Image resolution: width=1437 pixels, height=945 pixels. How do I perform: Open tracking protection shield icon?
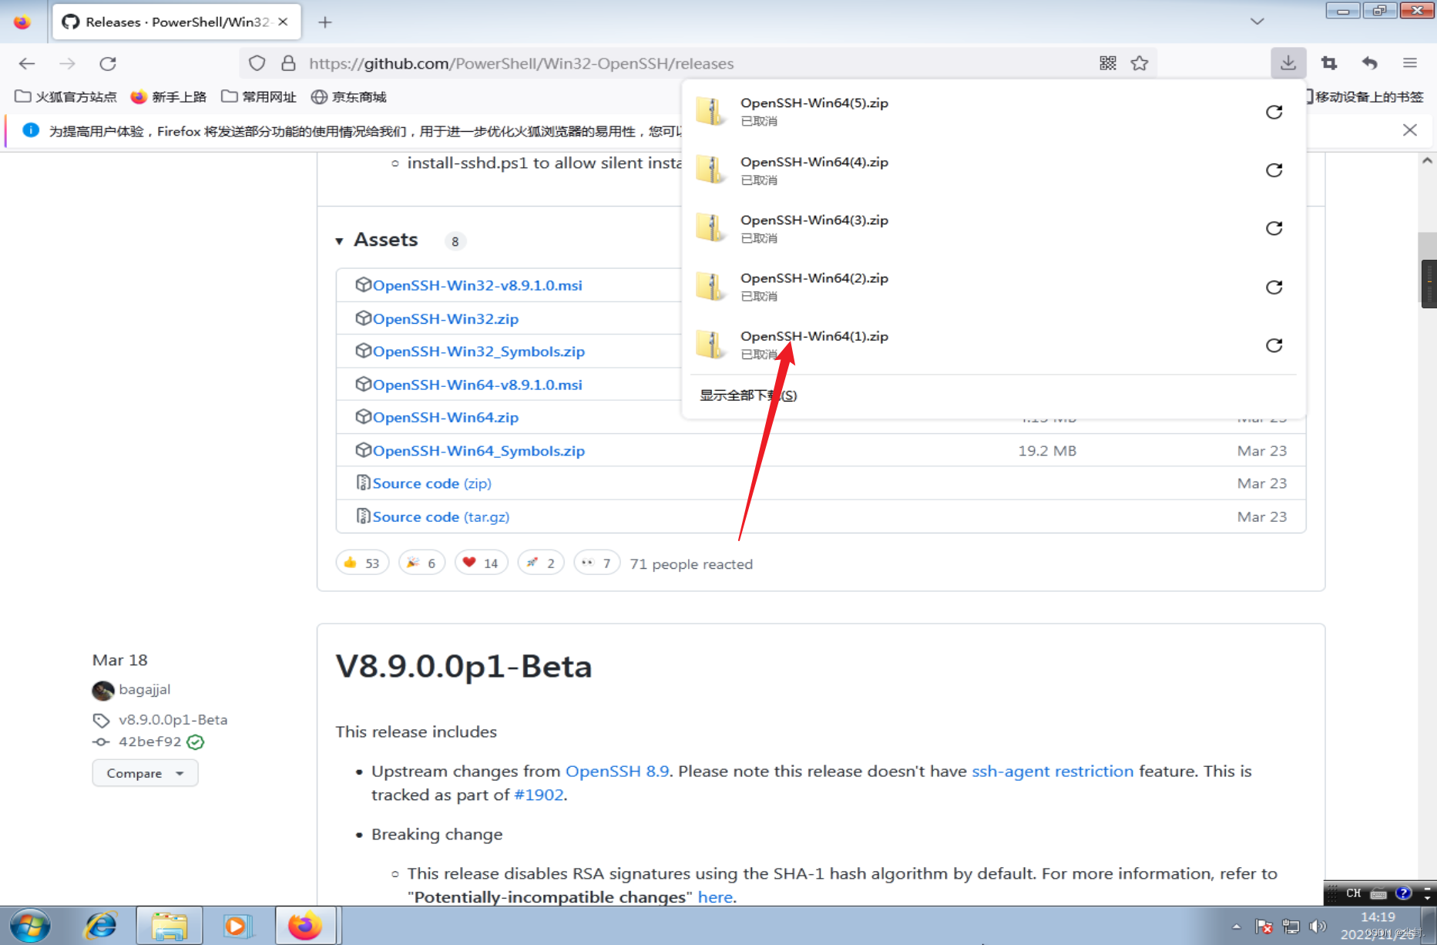pos(257,63)
